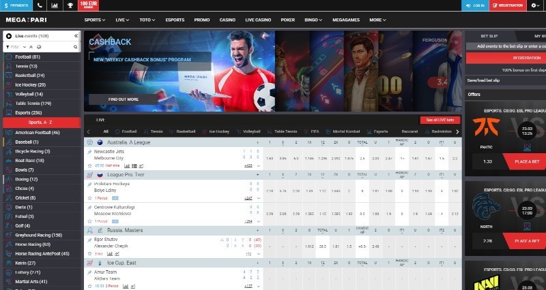
Task: Open Megagames in main navigation
Action: [x=346, y=20]
